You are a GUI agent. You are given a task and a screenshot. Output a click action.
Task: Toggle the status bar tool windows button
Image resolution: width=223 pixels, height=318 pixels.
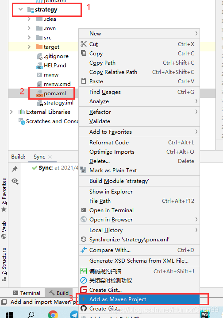[x=4, y=302]
